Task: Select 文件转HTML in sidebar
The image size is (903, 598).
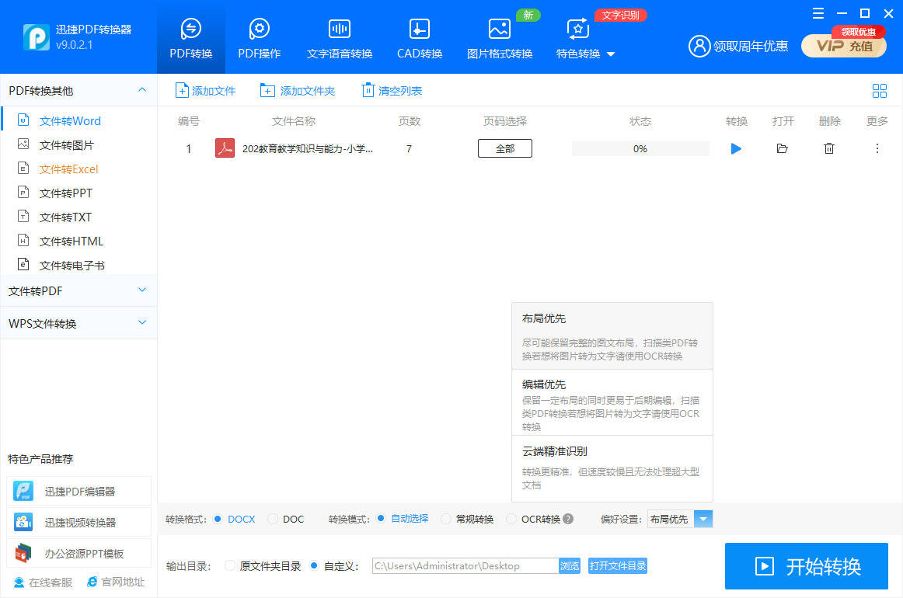Action: tap(71, 242)
